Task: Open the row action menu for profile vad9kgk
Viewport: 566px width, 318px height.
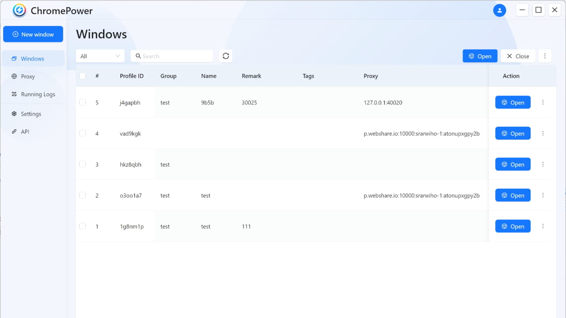Action: click(x=543, y=133)
